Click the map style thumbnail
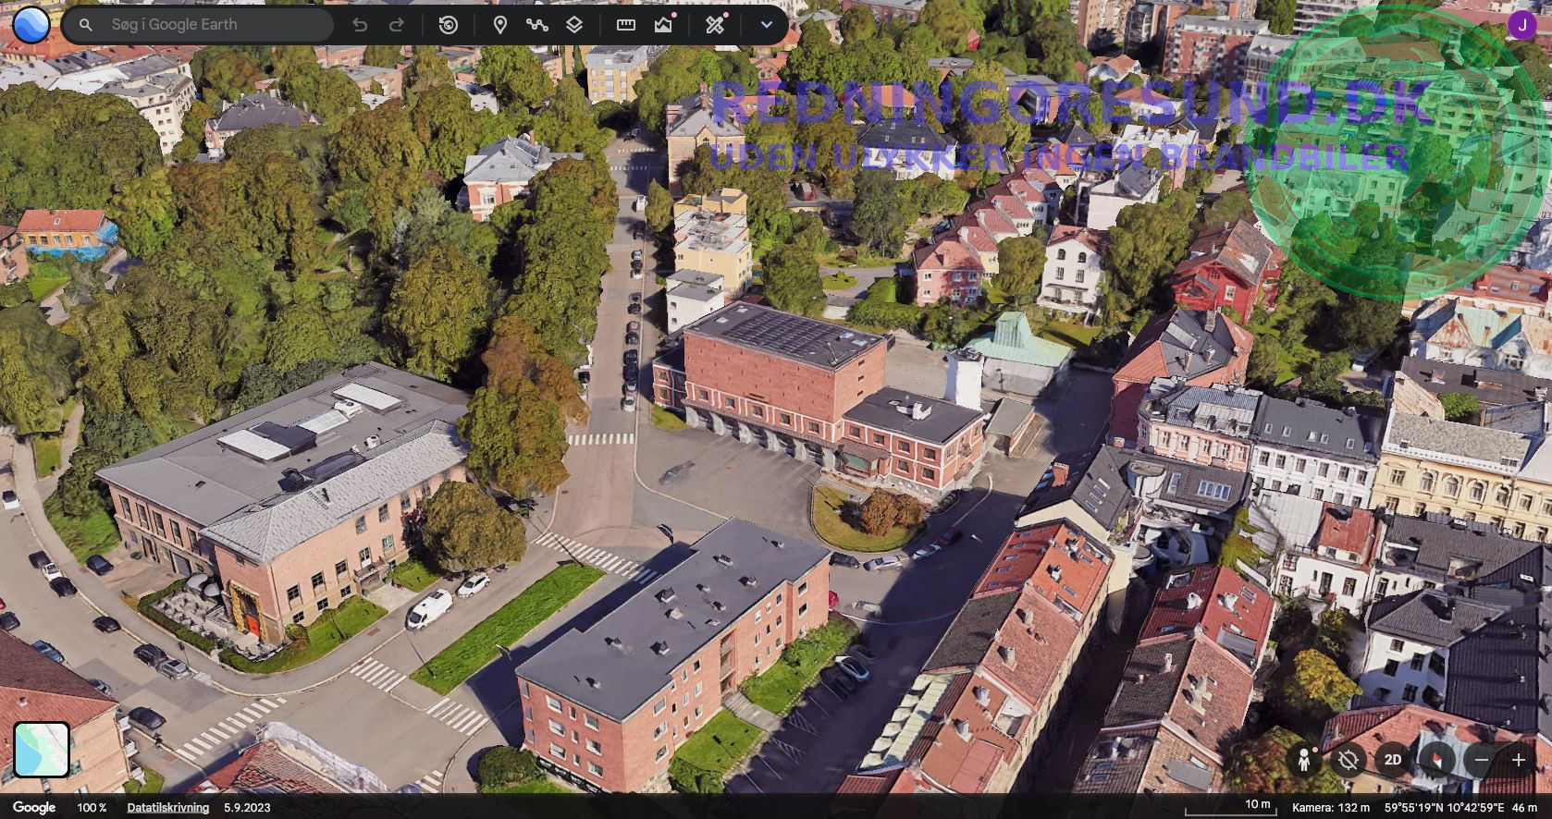This screenshot has height=819, width=1552. click(42, 749)
